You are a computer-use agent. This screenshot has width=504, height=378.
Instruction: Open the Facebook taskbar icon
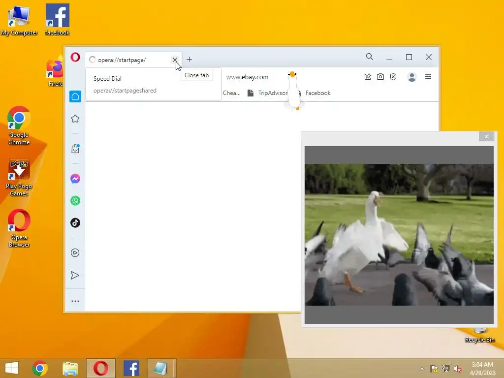(x=131, y=368)
